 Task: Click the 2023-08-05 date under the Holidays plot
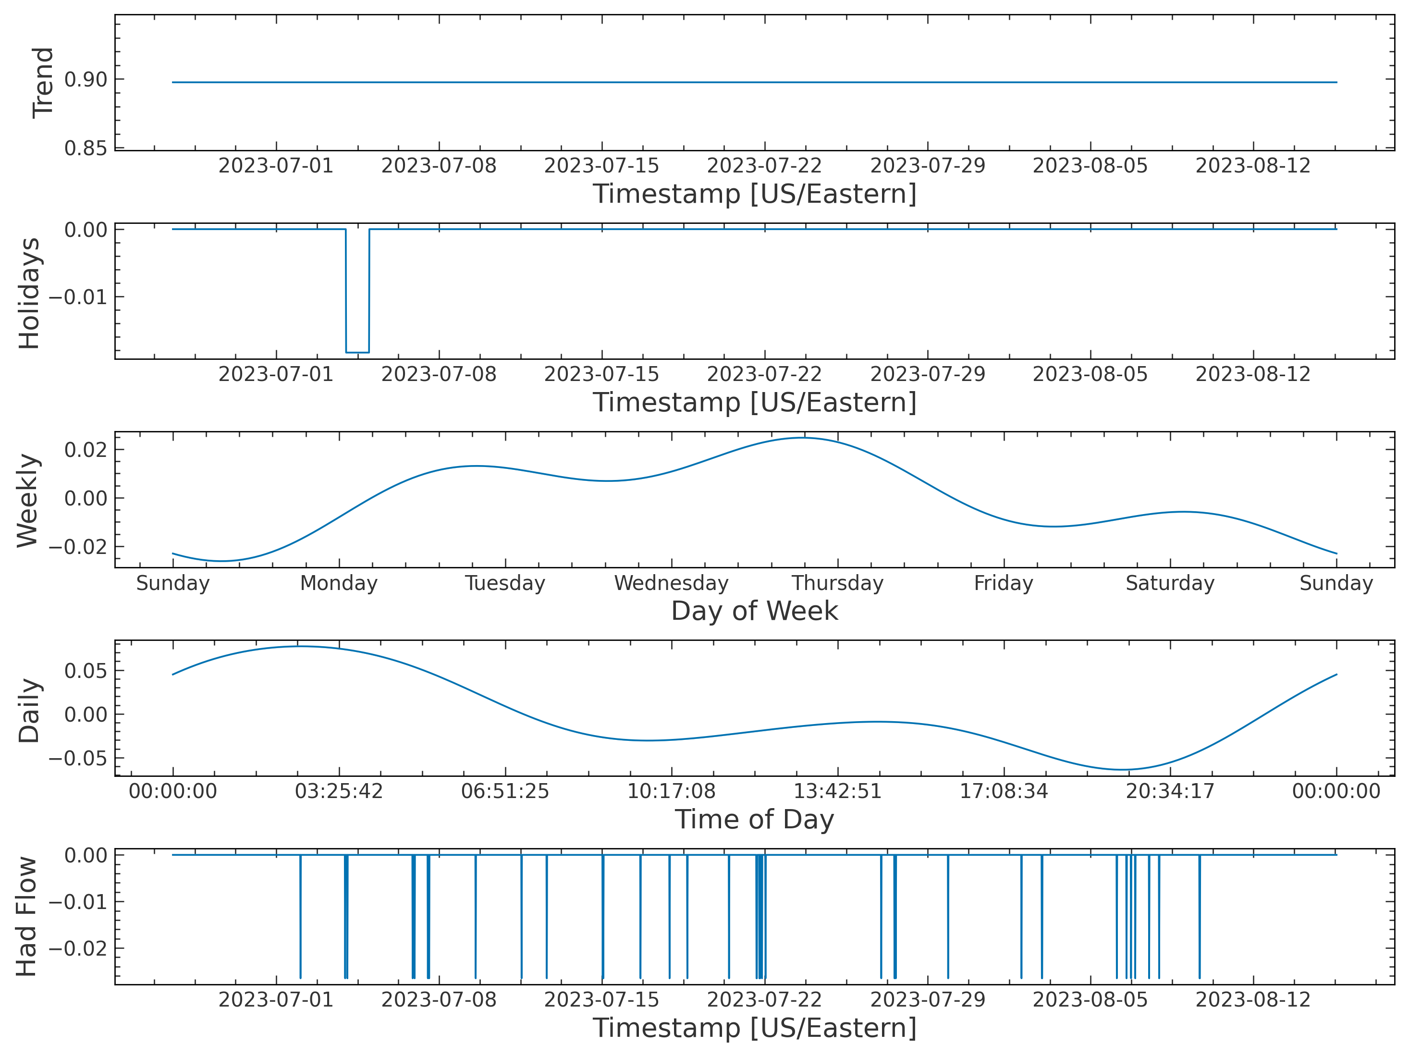tap(1090, 374)
